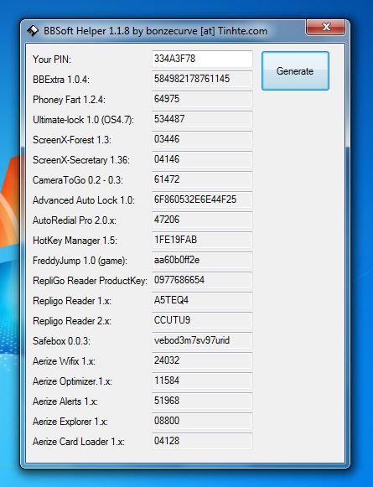Select the FreddyJump 1.0 key field
Image resolution: width=373 pixels, height=487 pixels.
pos(202,260)
